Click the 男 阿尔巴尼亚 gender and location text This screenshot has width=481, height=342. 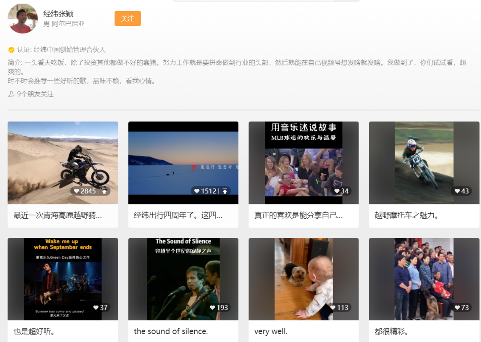[x=64, y=24]
